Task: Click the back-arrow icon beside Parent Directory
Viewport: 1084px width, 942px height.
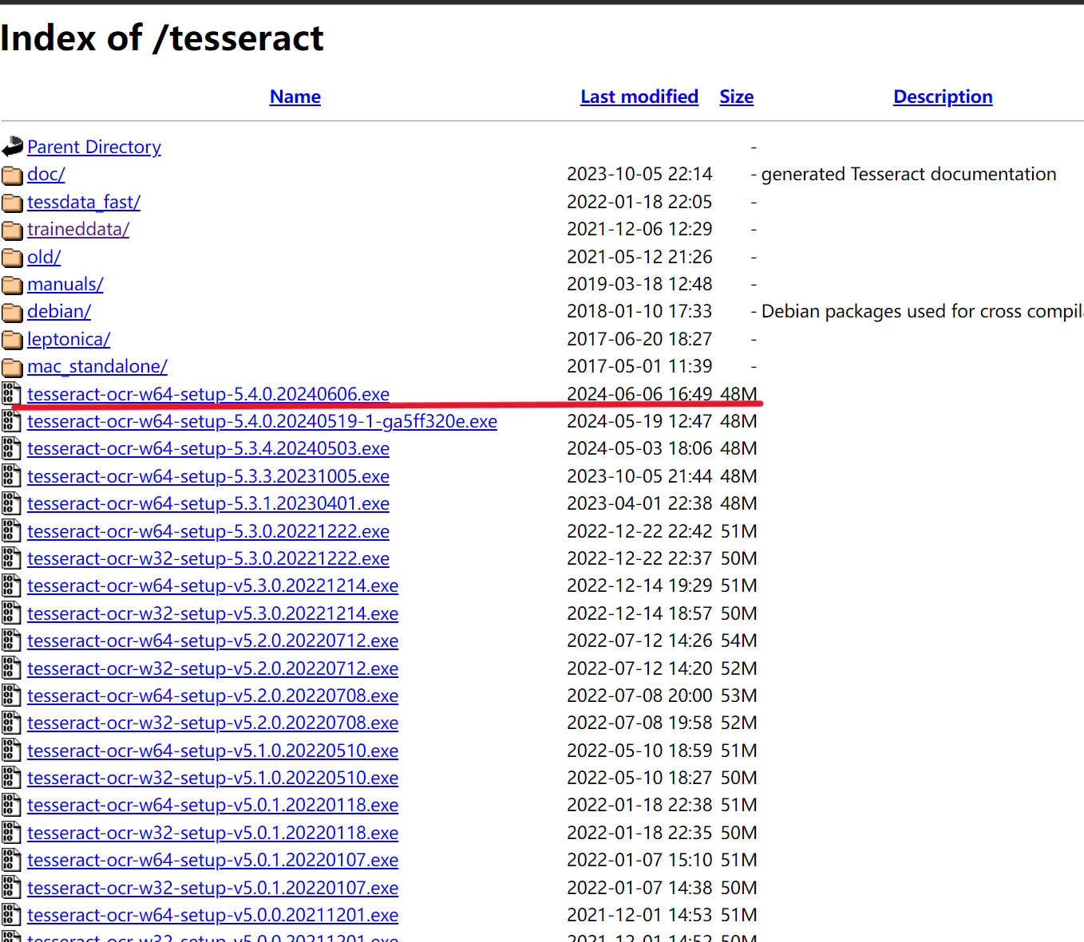Action: [12, 147]
